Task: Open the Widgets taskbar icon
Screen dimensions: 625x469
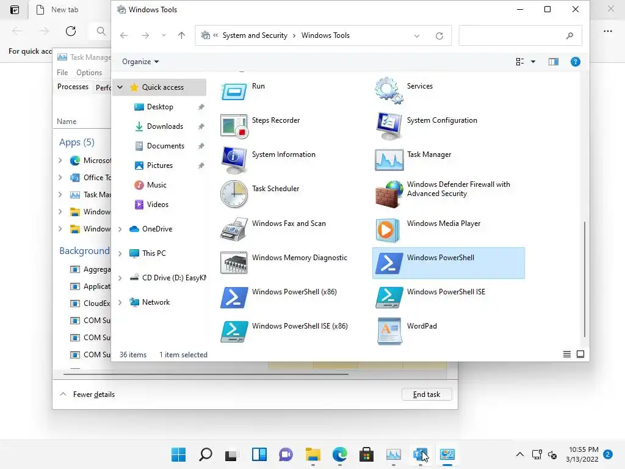Action: point(259,454)
